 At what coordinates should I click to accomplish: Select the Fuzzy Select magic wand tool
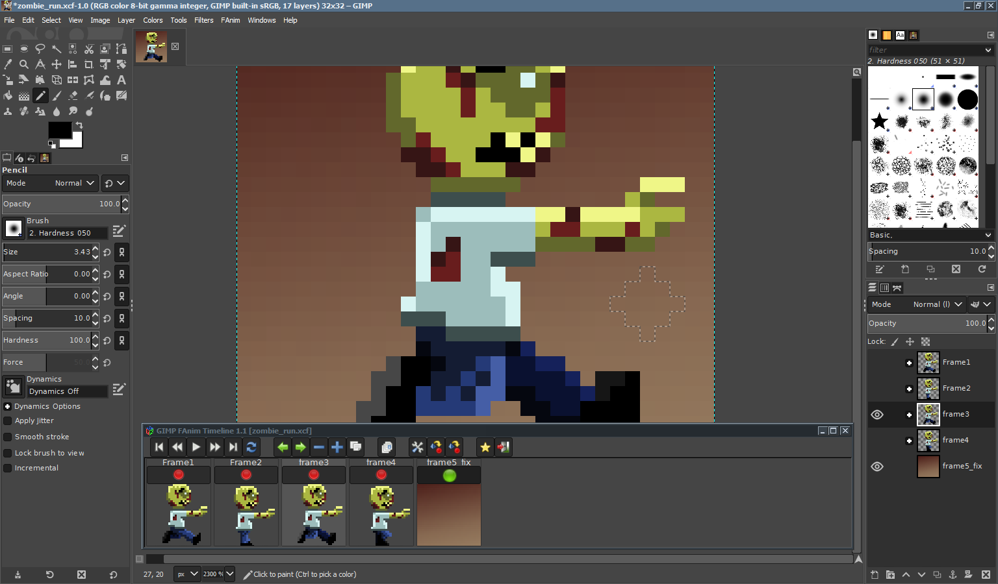(x=57, y=49)
